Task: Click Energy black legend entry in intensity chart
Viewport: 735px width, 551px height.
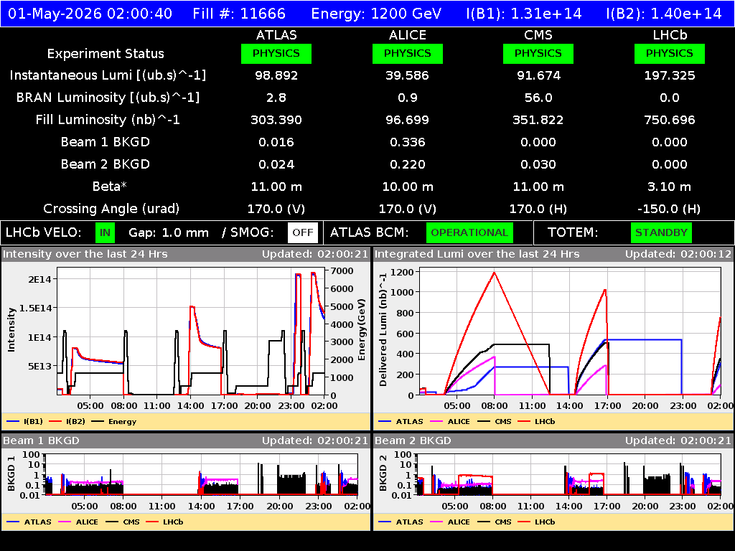Action: click(x=114, y=421)
